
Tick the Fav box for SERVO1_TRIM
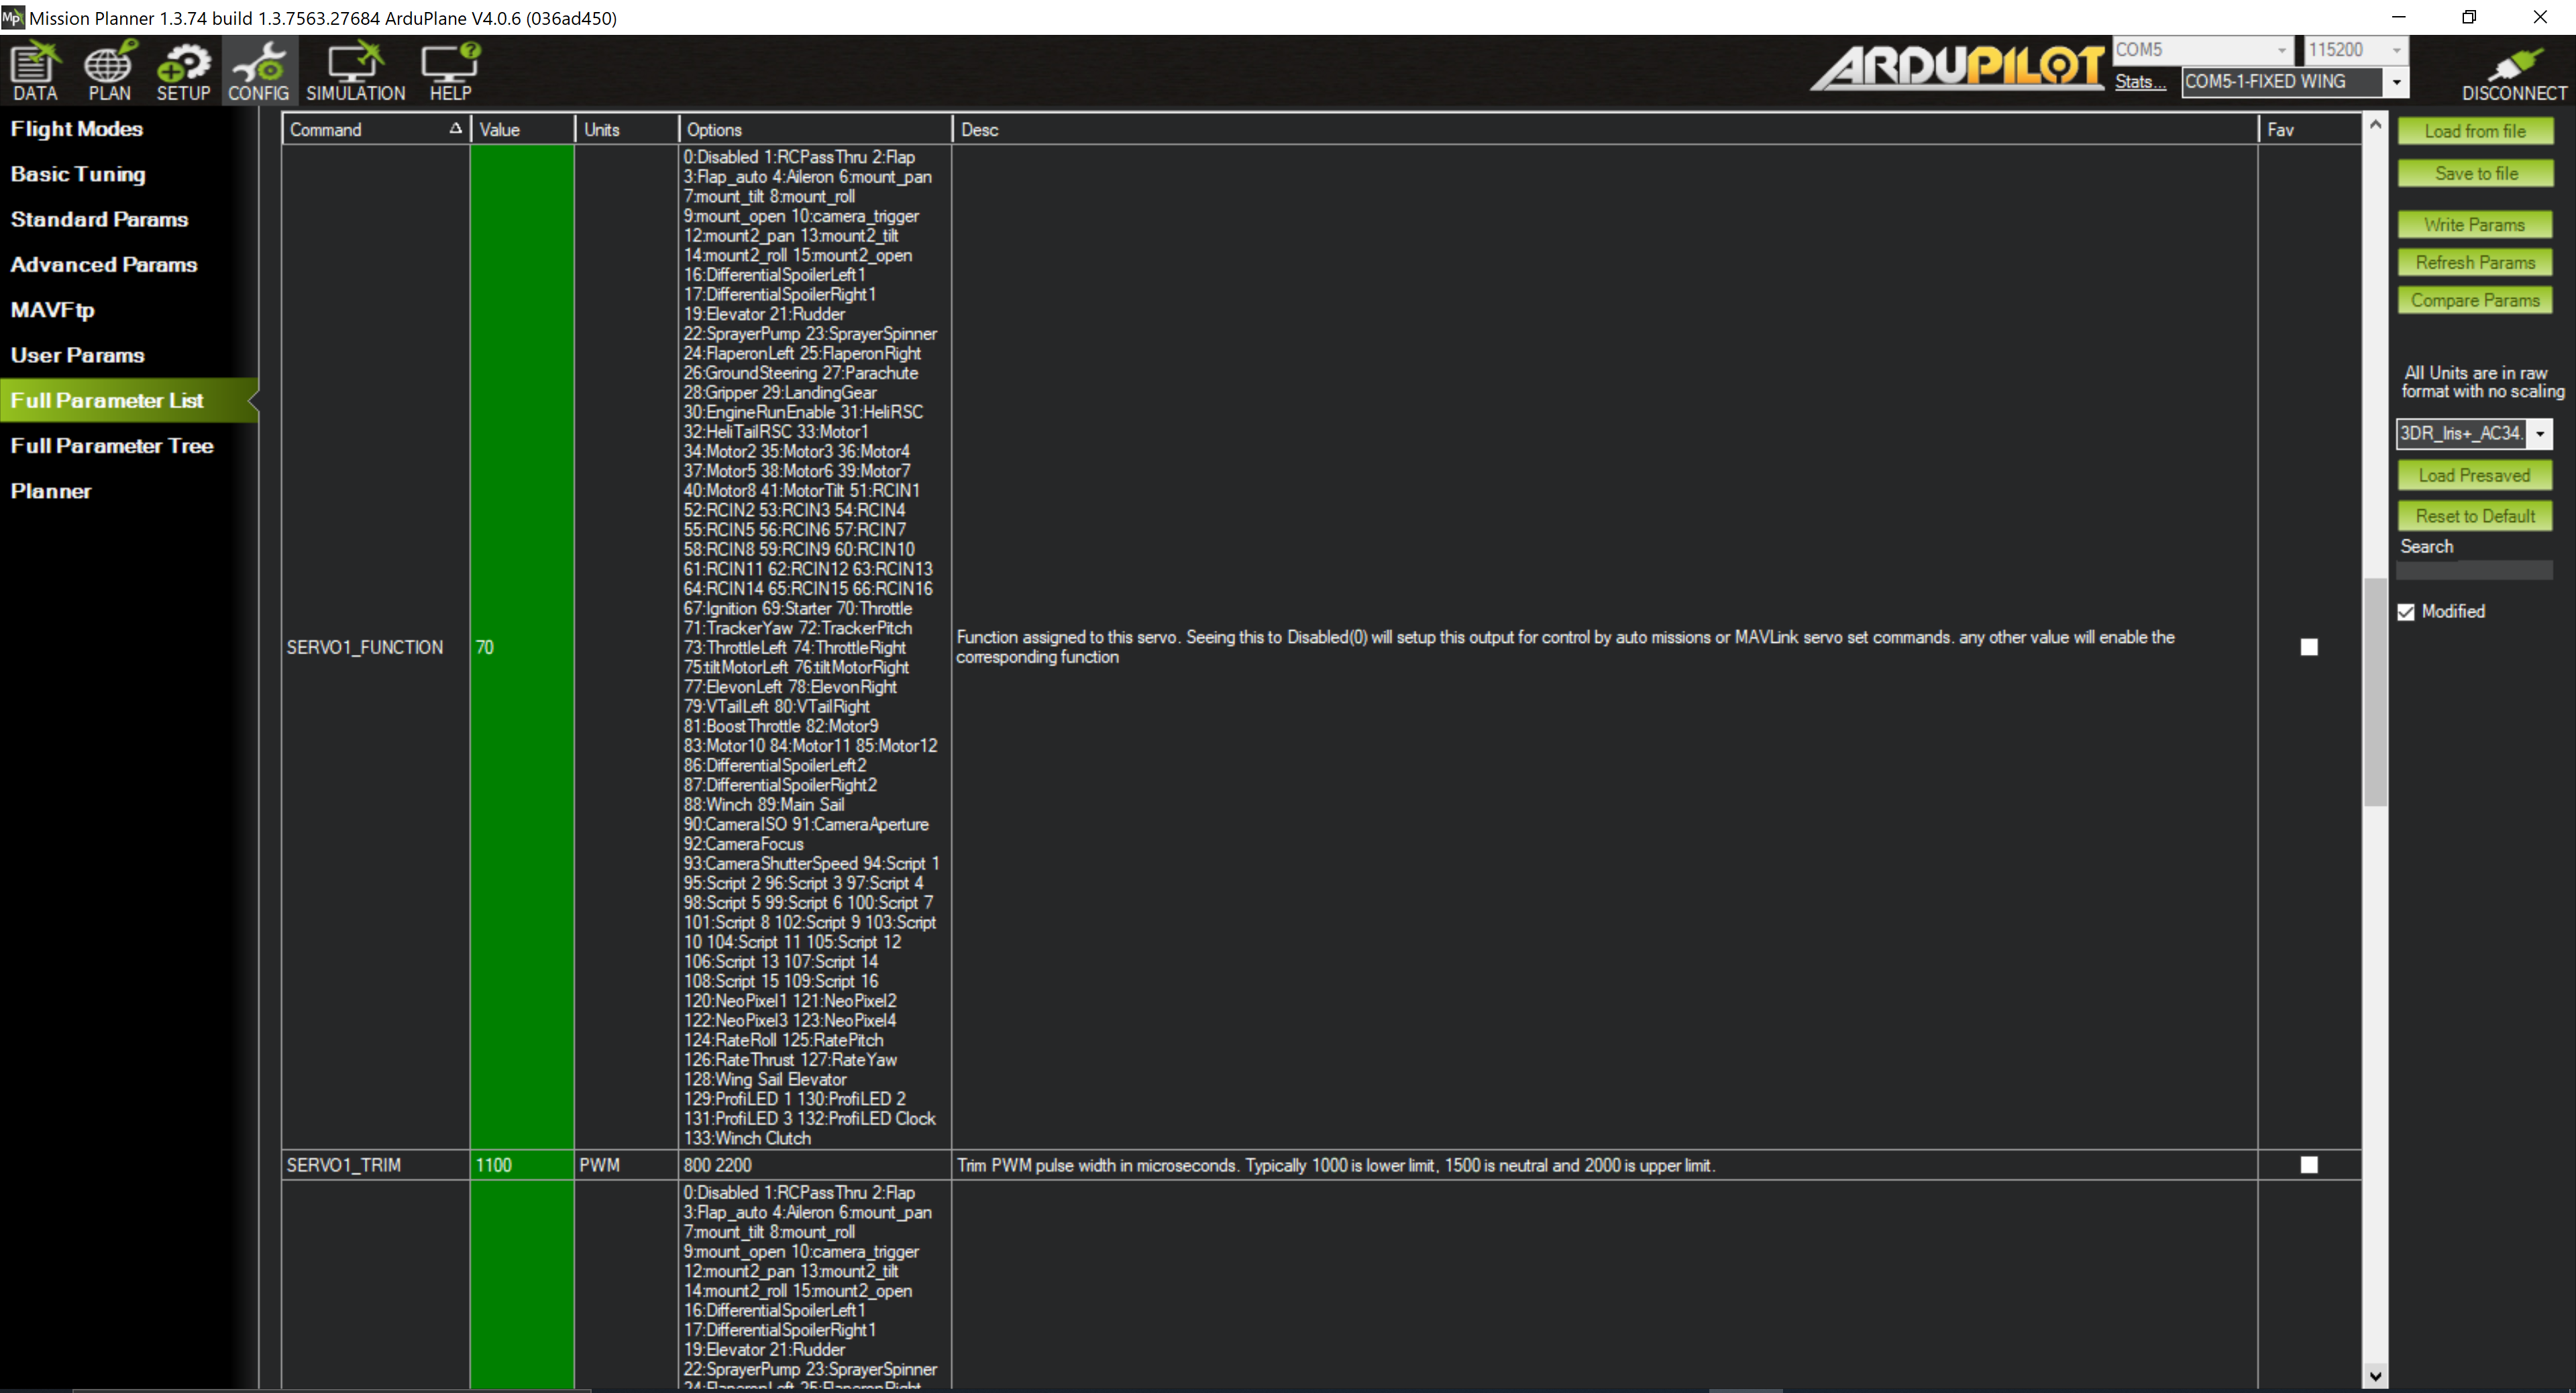tap(2308, 1165)
